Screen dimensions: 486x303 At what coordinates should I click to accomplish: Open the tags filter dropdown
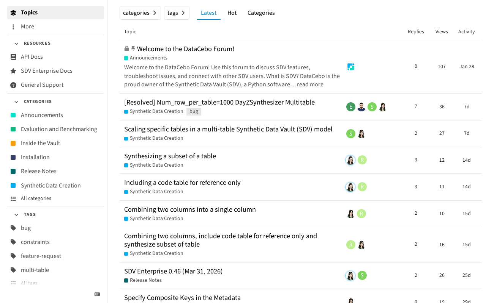(x=177, y=13)
